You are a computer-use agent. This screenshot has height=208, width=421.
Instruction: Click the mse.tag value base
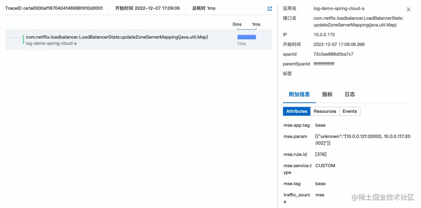320,183
